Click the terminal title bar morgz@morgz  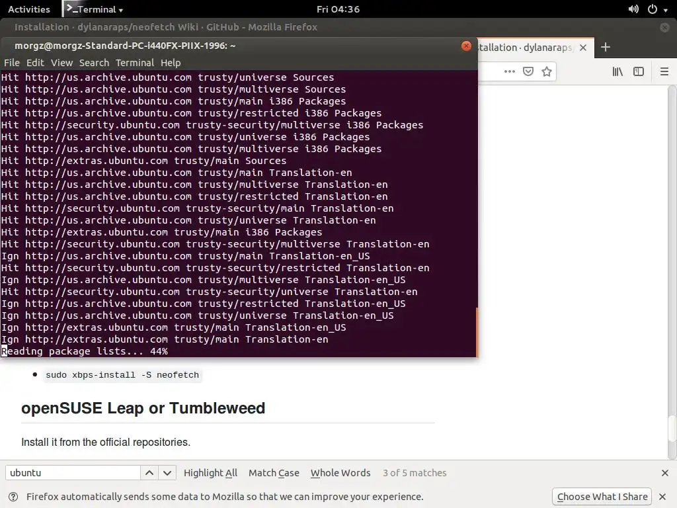tap(125, 46)
